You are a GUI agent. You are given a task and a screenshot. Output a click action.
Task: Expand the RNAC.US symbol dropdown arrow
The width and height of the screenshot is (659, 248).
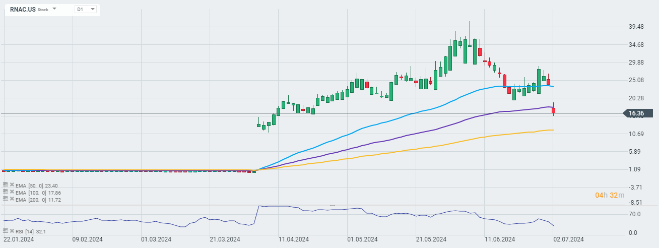coord(54,9)
